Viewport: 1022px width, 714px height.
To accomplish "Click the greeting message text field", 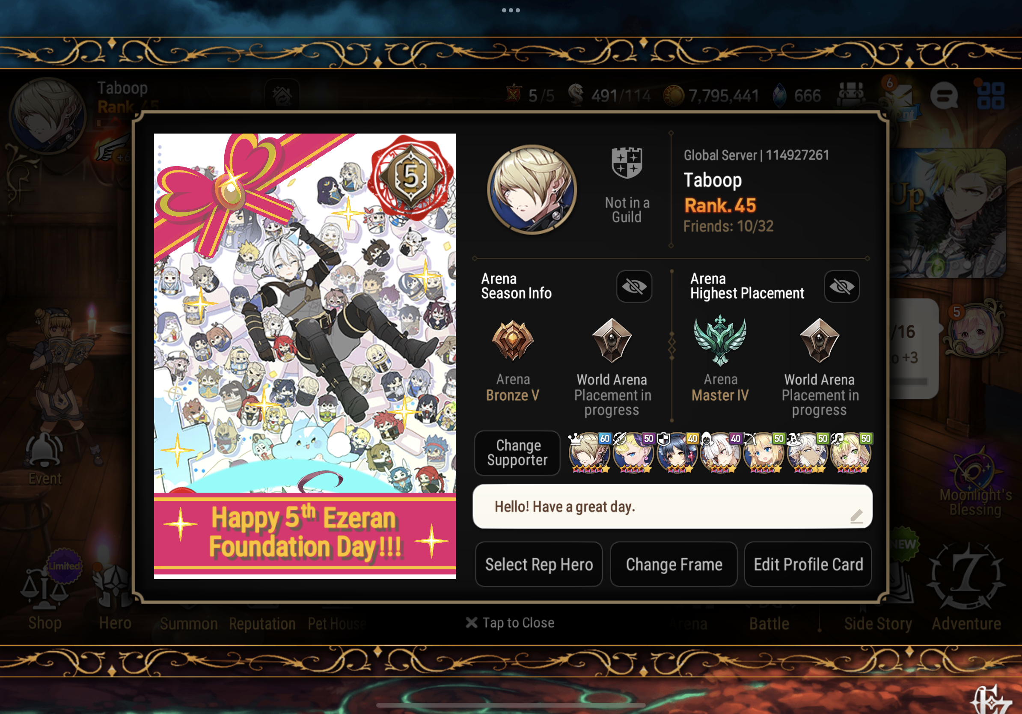I will pos(672,506).
